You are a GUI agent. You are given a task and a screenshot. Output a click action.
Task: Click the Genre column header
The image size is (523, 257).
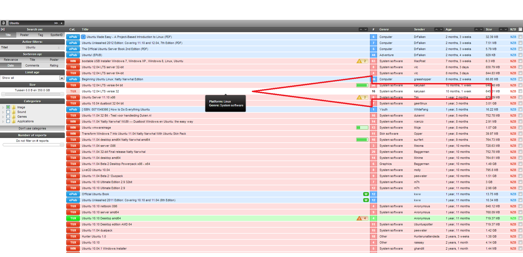click(x=384, y=29)
